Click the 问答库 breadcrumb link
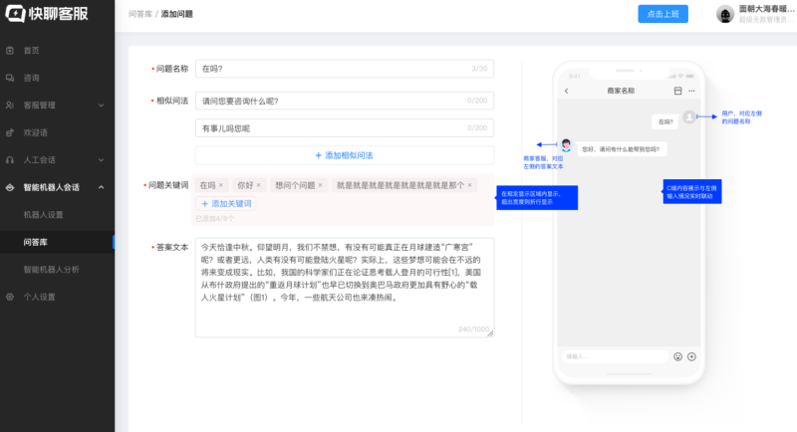Image resolution: width=797 pixels, height=432 pixels. coord(140,14)
